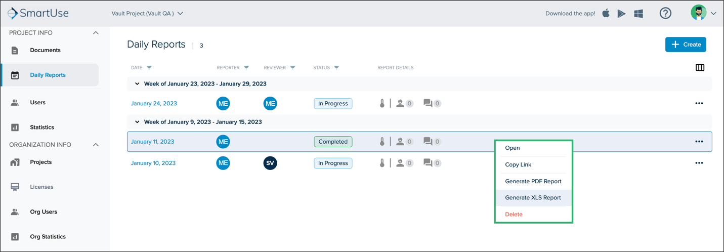The width and height of the screenshot is (724, 252).
Task: Click weather thermometer icon for January 10 report
Action: [382, 163]
